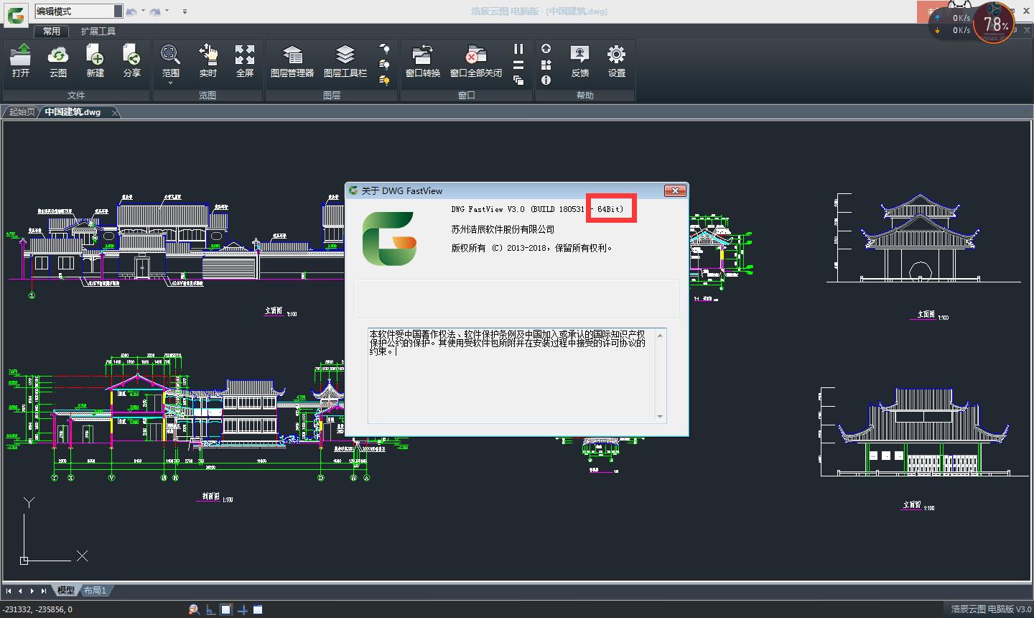Open the 设置 settings gear
The image size is (1034, 618).
(616, 61)
